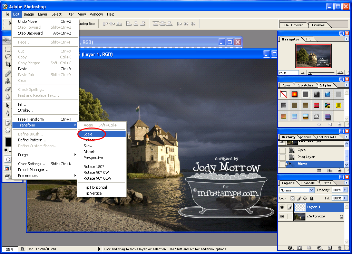Create new fill or adjustment layer

point(320,248)
